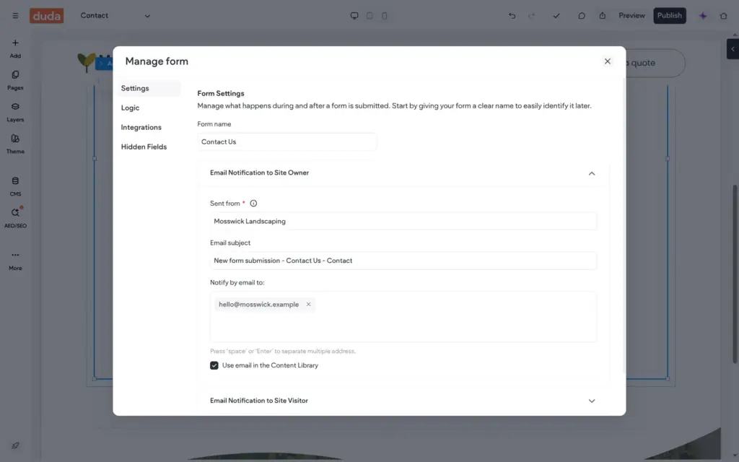The image size is (739, 462).
Task: Click the Manage form dialog title
Action: [157, 61]
